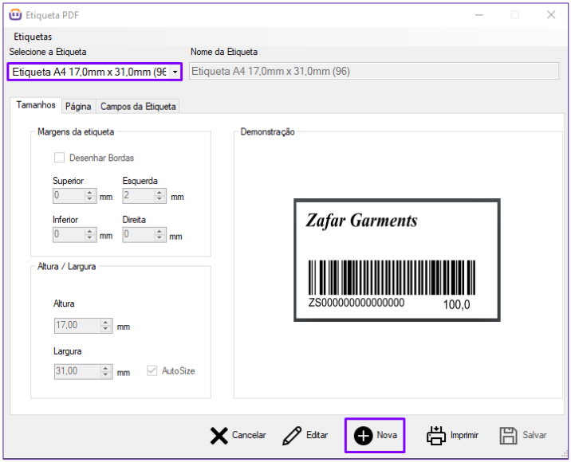This screenshot has width=571, height=462.
Task: Decrease the Altura value with down arrow
Action: [105, 328]
